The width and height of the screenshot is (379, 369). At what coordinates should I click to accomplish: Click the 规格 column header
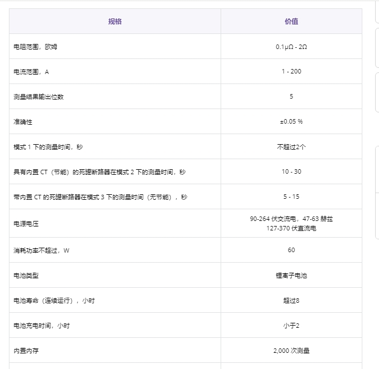pos(115,22)
